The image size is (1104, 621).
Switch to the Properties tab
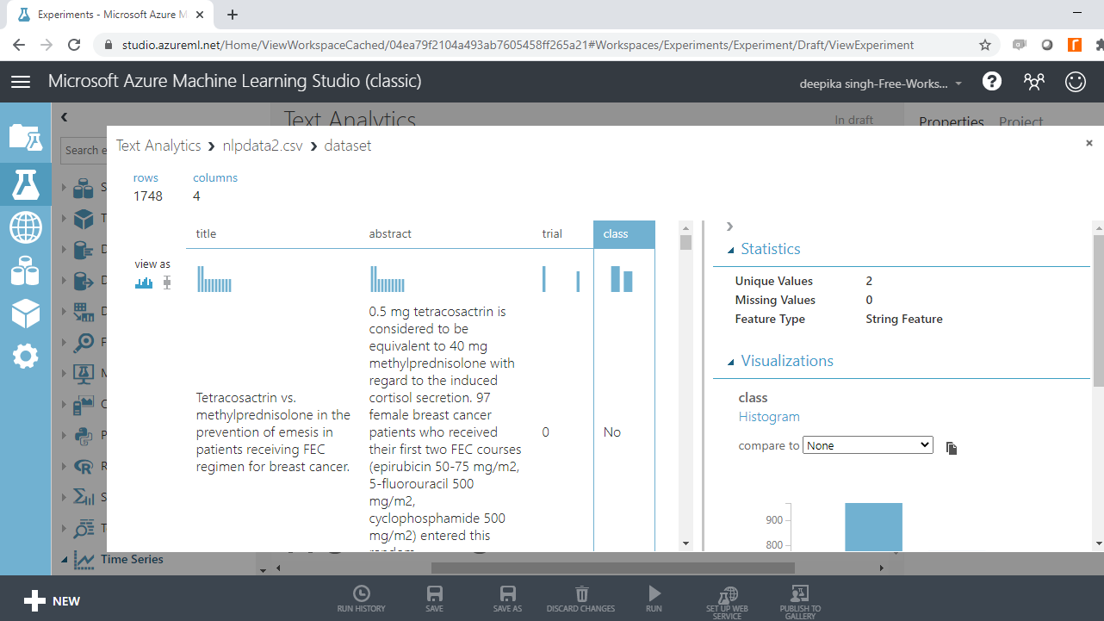coord(951,121)
